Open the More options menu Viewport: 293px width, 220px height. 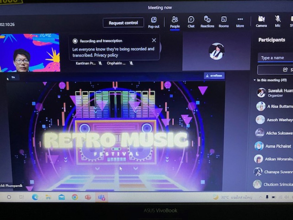click(240, 22)
